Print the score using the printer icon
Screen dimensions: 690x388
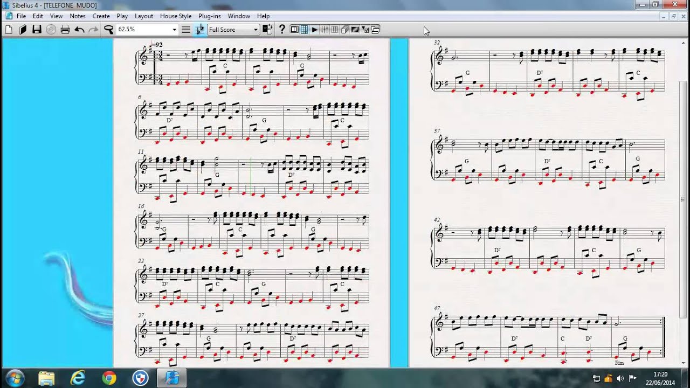[65, 30]
